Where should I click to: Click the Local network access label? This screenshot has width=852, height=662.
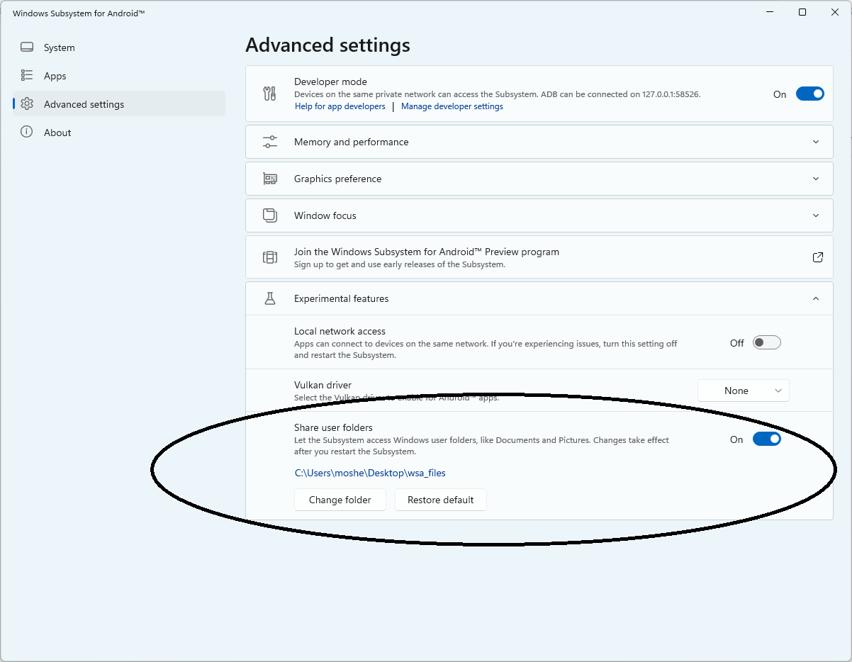[340, 331]
